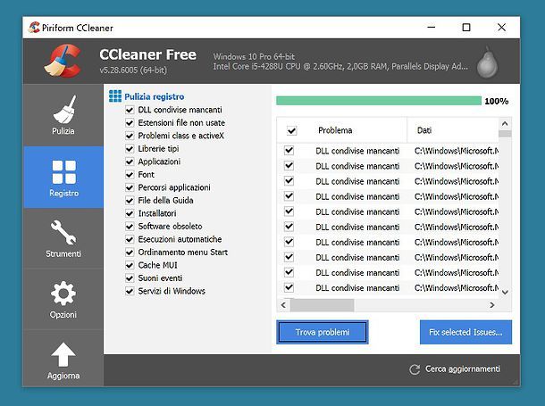
Task: Click the small CCleaner title bar icon
Action: tap(34, 28)
